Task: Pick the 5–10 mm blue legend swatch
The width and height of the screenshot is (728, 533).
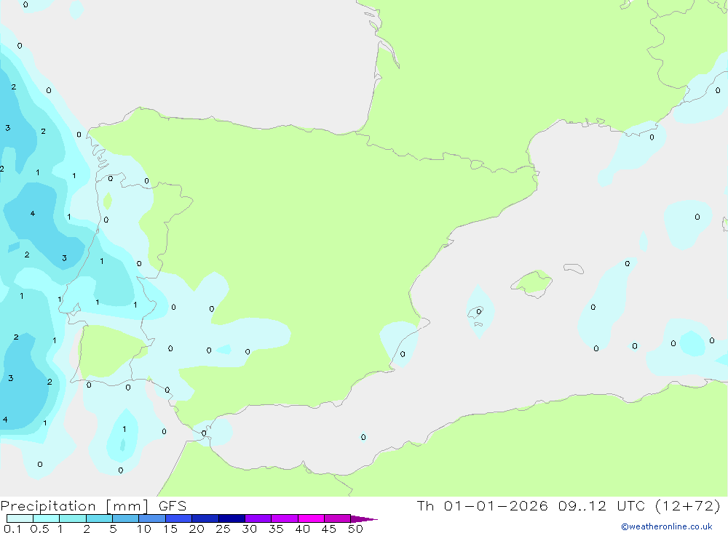Action: coord(126,518)
